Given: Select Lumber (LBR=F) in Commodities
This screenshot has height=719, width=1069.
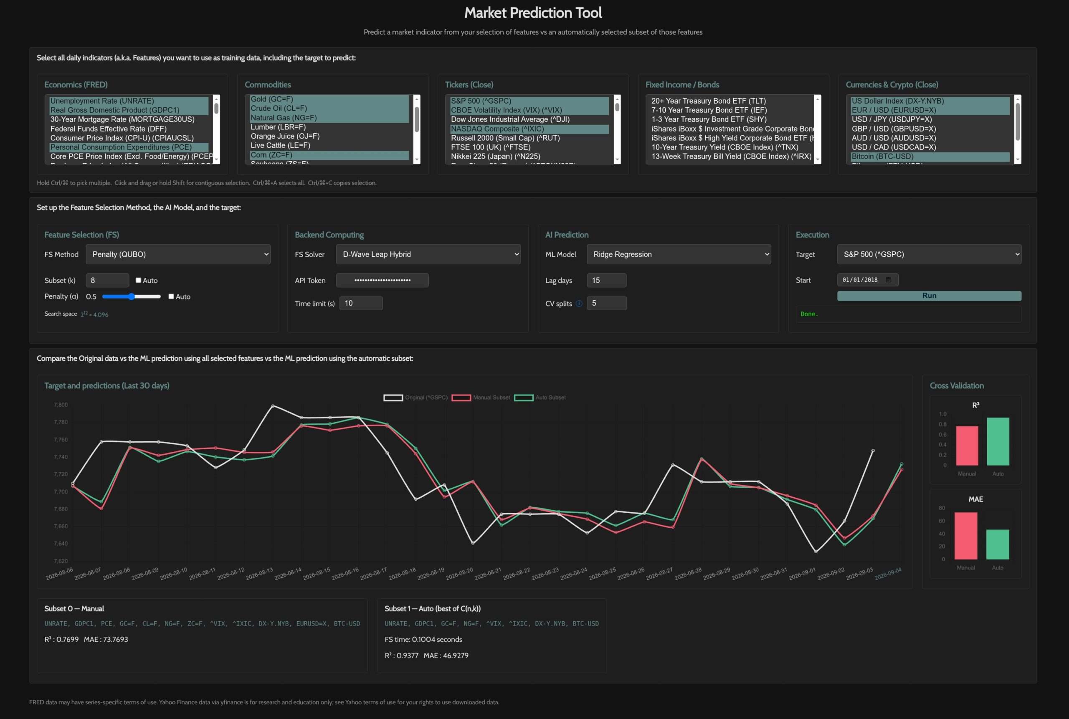Looking at the screenshot, I should pos(329,127).
